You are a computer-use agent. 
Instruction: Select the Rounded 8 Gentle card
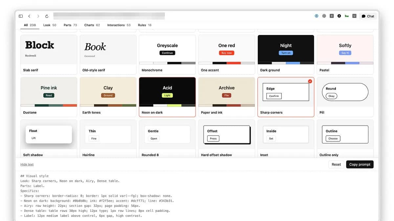pos(167,139)
